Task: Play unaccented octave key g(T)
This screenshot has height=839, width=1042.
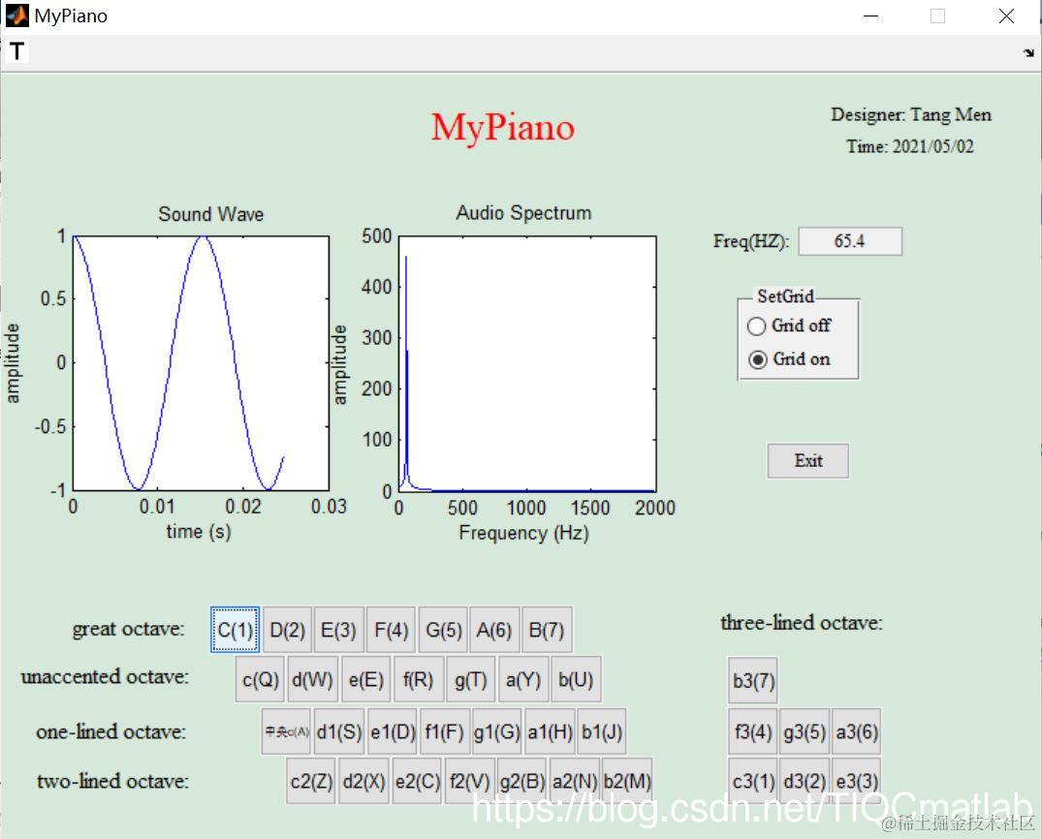Action: (x=470, y=679)
